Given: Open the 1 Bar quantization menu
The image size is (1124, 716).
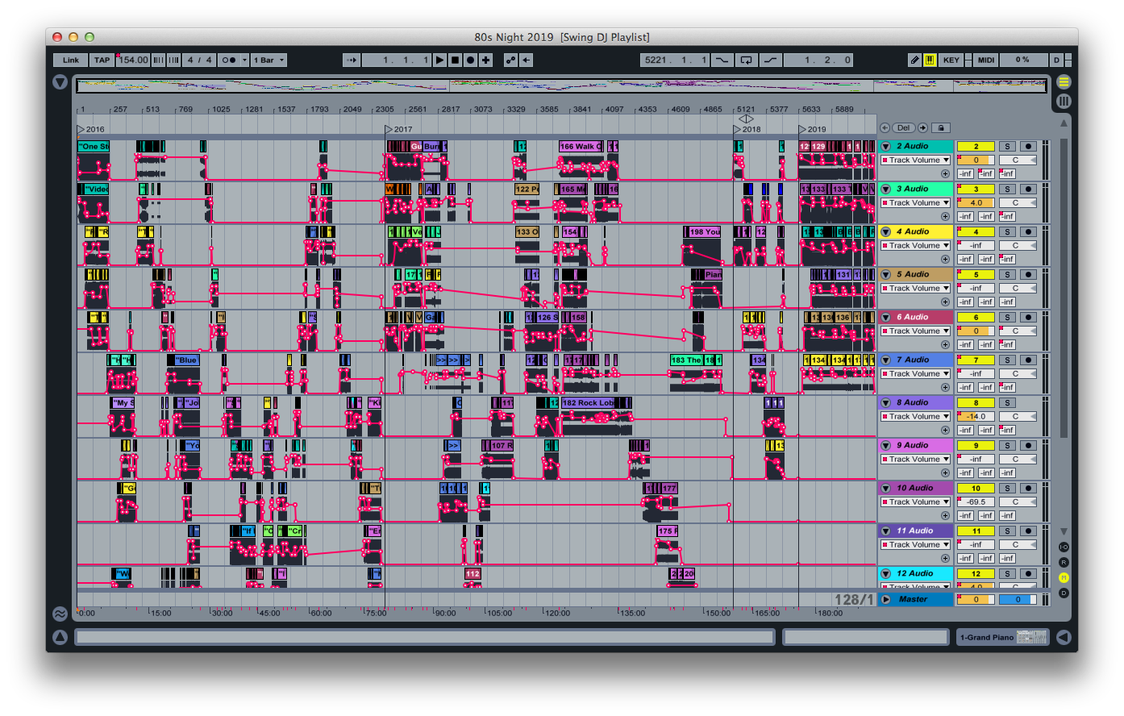Looking at the screenshot, I should [269, 60].
